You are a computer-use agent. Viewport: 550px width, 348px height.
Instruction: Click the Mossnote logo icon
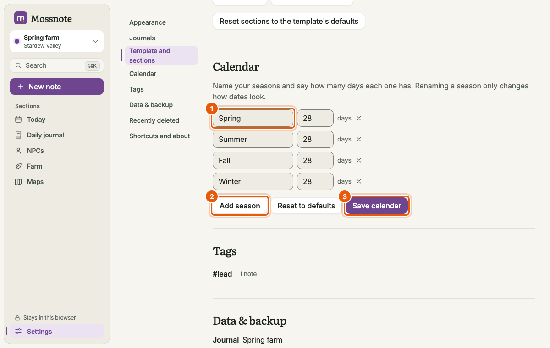coord(21,18)
